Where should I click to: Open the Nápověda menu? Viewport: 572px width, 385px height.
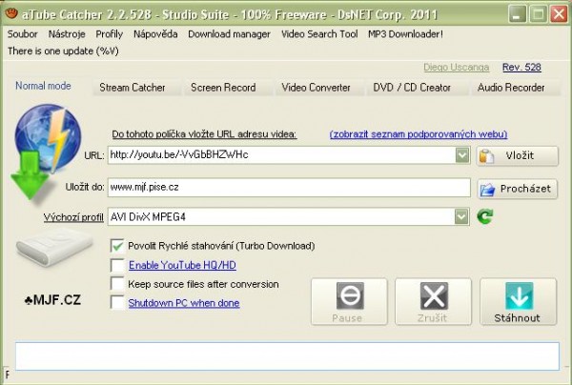[x=155, y=34]
